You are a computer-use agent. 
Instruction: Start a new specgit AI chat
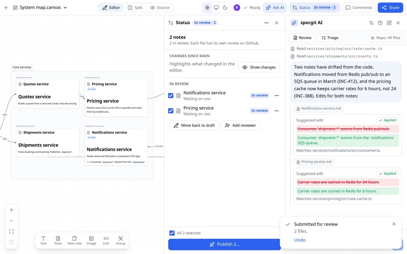point(389,23)
